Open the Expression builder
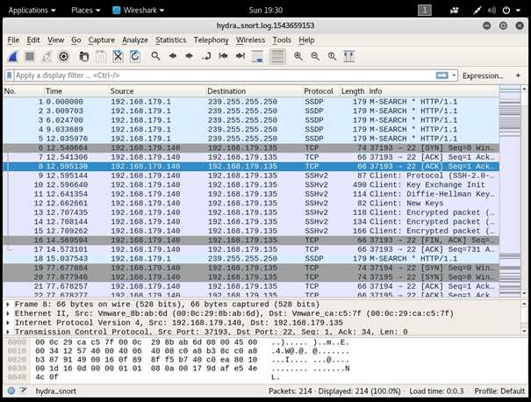The image size is (531, 402). pyautogui.click(x=483, y=75)
